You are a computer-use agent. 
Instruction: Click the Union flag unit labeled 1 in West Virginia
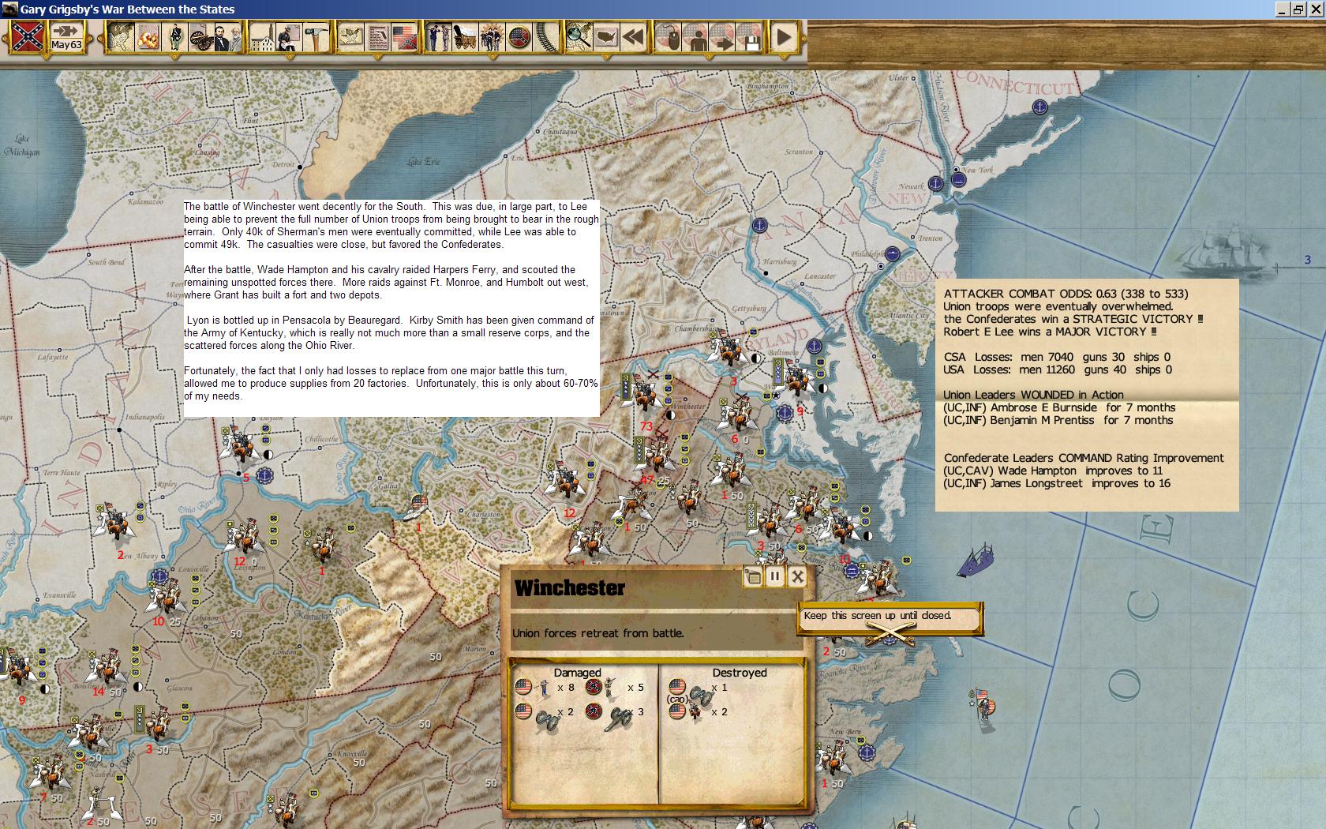pyautogui.click(x=418, y=505)
